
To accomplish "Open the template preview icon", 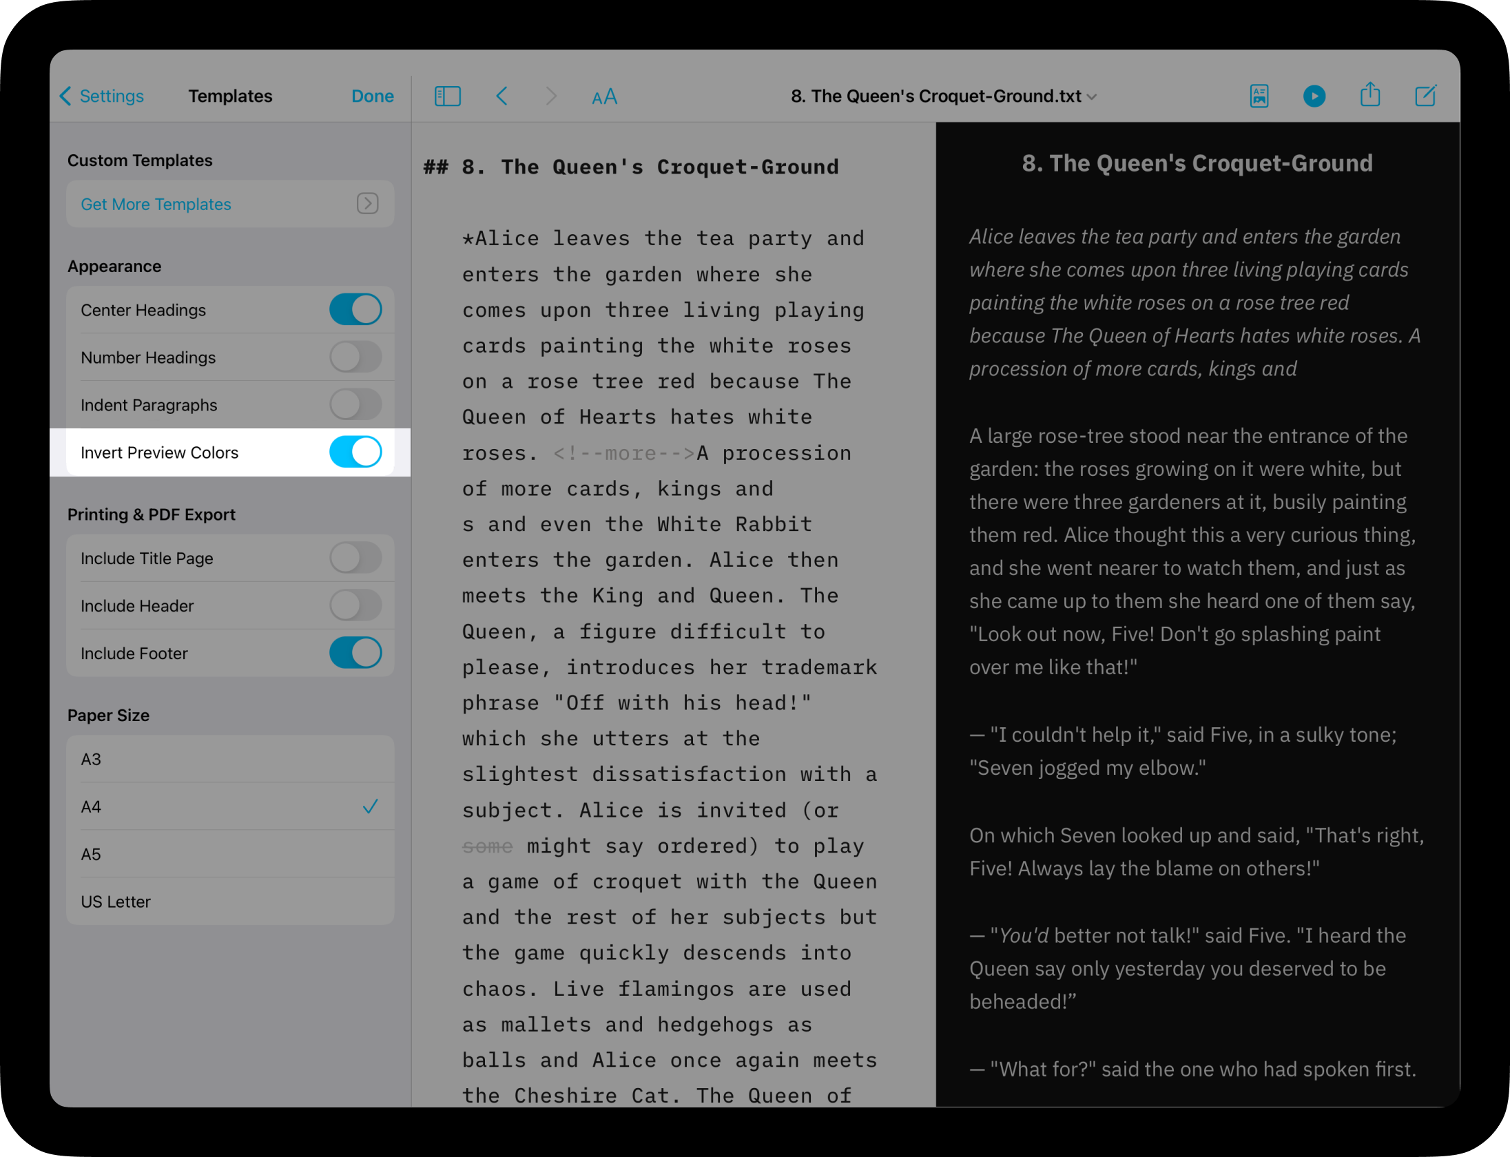I will pyautogui.click(x=1259, y=96).
